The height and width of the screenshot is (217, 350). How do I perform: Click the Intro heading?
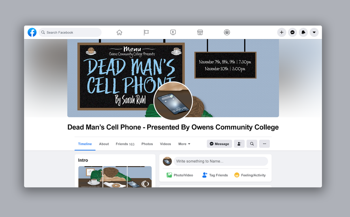83,160
